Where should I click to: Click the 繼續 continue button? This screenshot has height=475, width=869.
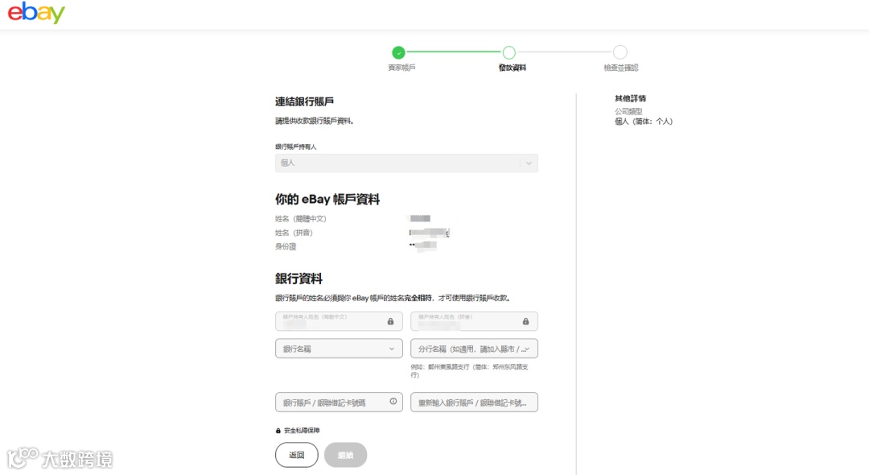[345, 455]
